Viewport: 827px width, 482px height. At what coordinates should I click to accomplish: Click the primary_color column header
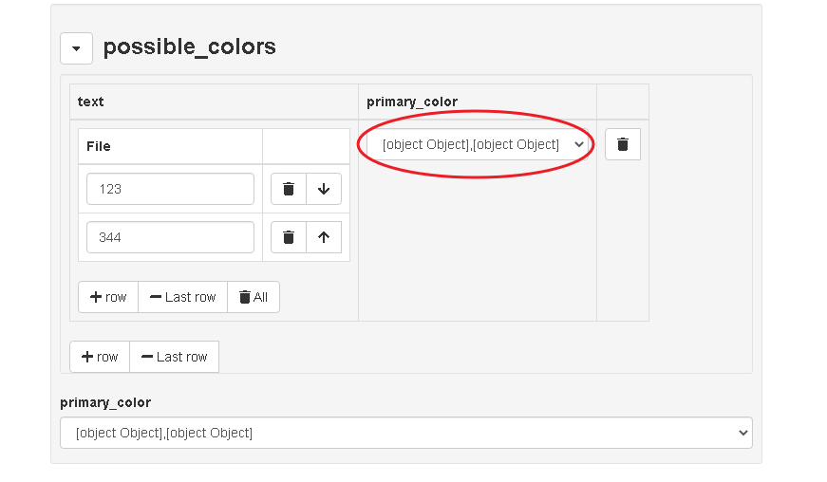412,102
